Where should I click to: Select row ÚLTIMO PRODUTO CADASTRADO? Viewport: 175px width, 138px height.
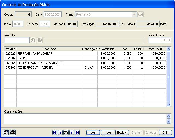click(85, 63)
